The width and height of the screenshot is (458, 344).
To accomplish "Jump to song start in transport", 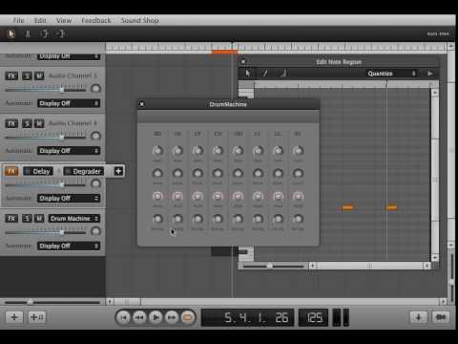I will tap(123, 317).
